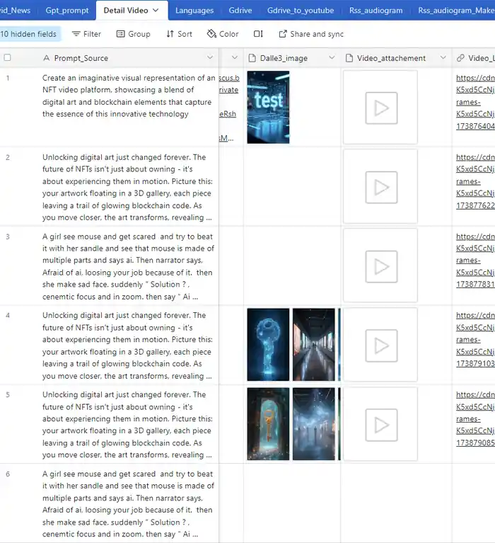495x543 pixels.
Task: Click the 'eRsh' link in row 1
Action: point(228,114)
